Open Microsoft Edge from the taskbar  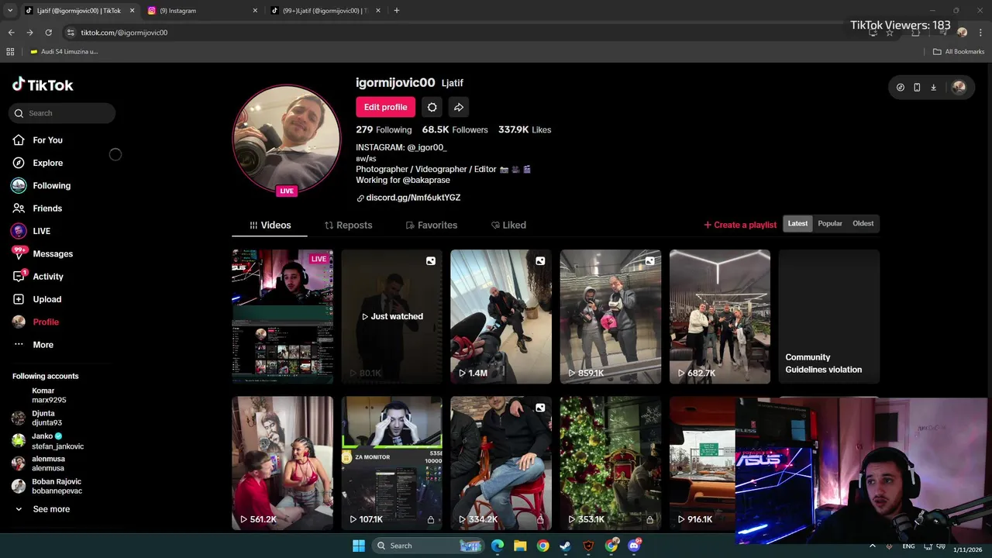click(x=498, y=546)
